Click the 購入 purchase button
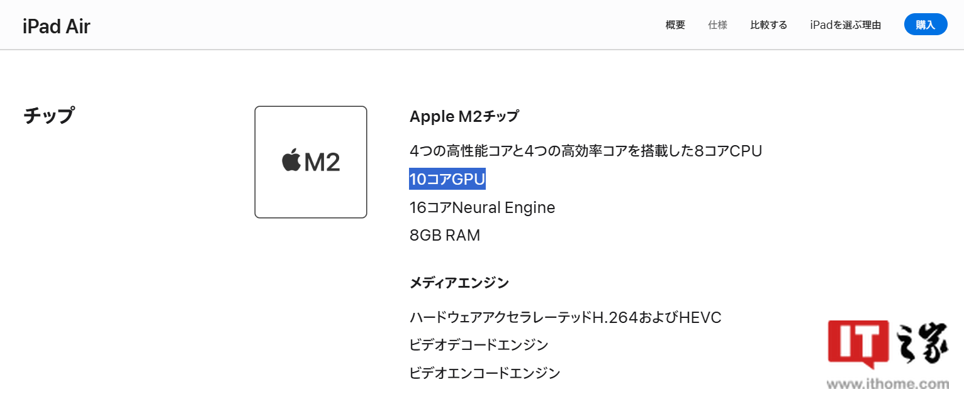 [925, 24]
